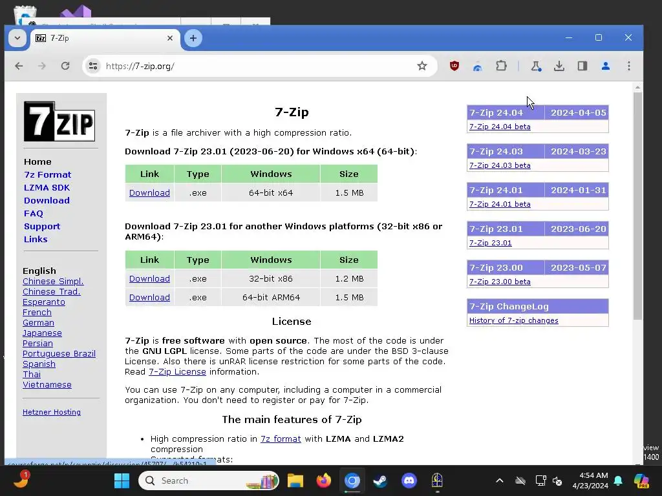
Task: Open a new browser tab
Action: 193,38
